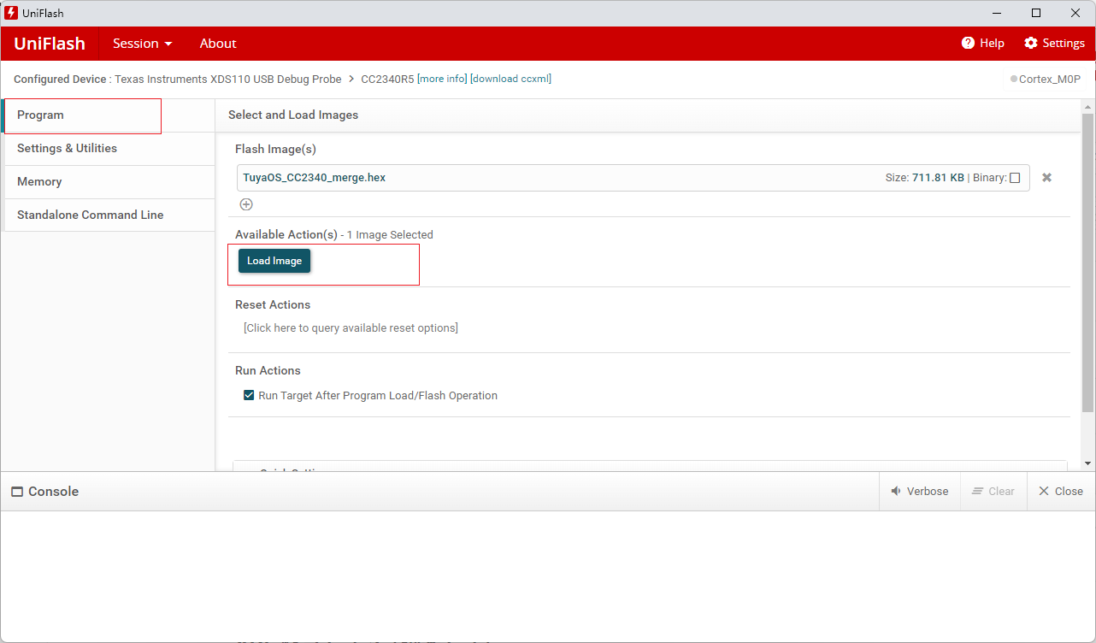Click the Texas Instruments XDS110 USB Debug Probe text
This screenshot has height=643, width=1096.
pyautogui.click(x=228, y=79)
